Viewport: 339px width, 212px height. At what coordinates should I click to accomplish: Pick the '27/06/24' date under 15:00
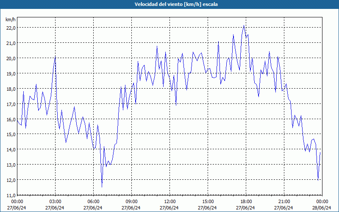207,208
